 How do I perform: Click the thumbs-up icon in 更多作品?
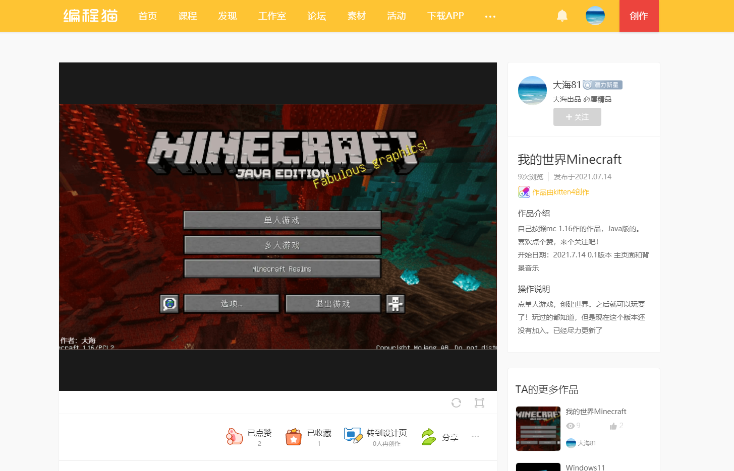coord(613,426)
